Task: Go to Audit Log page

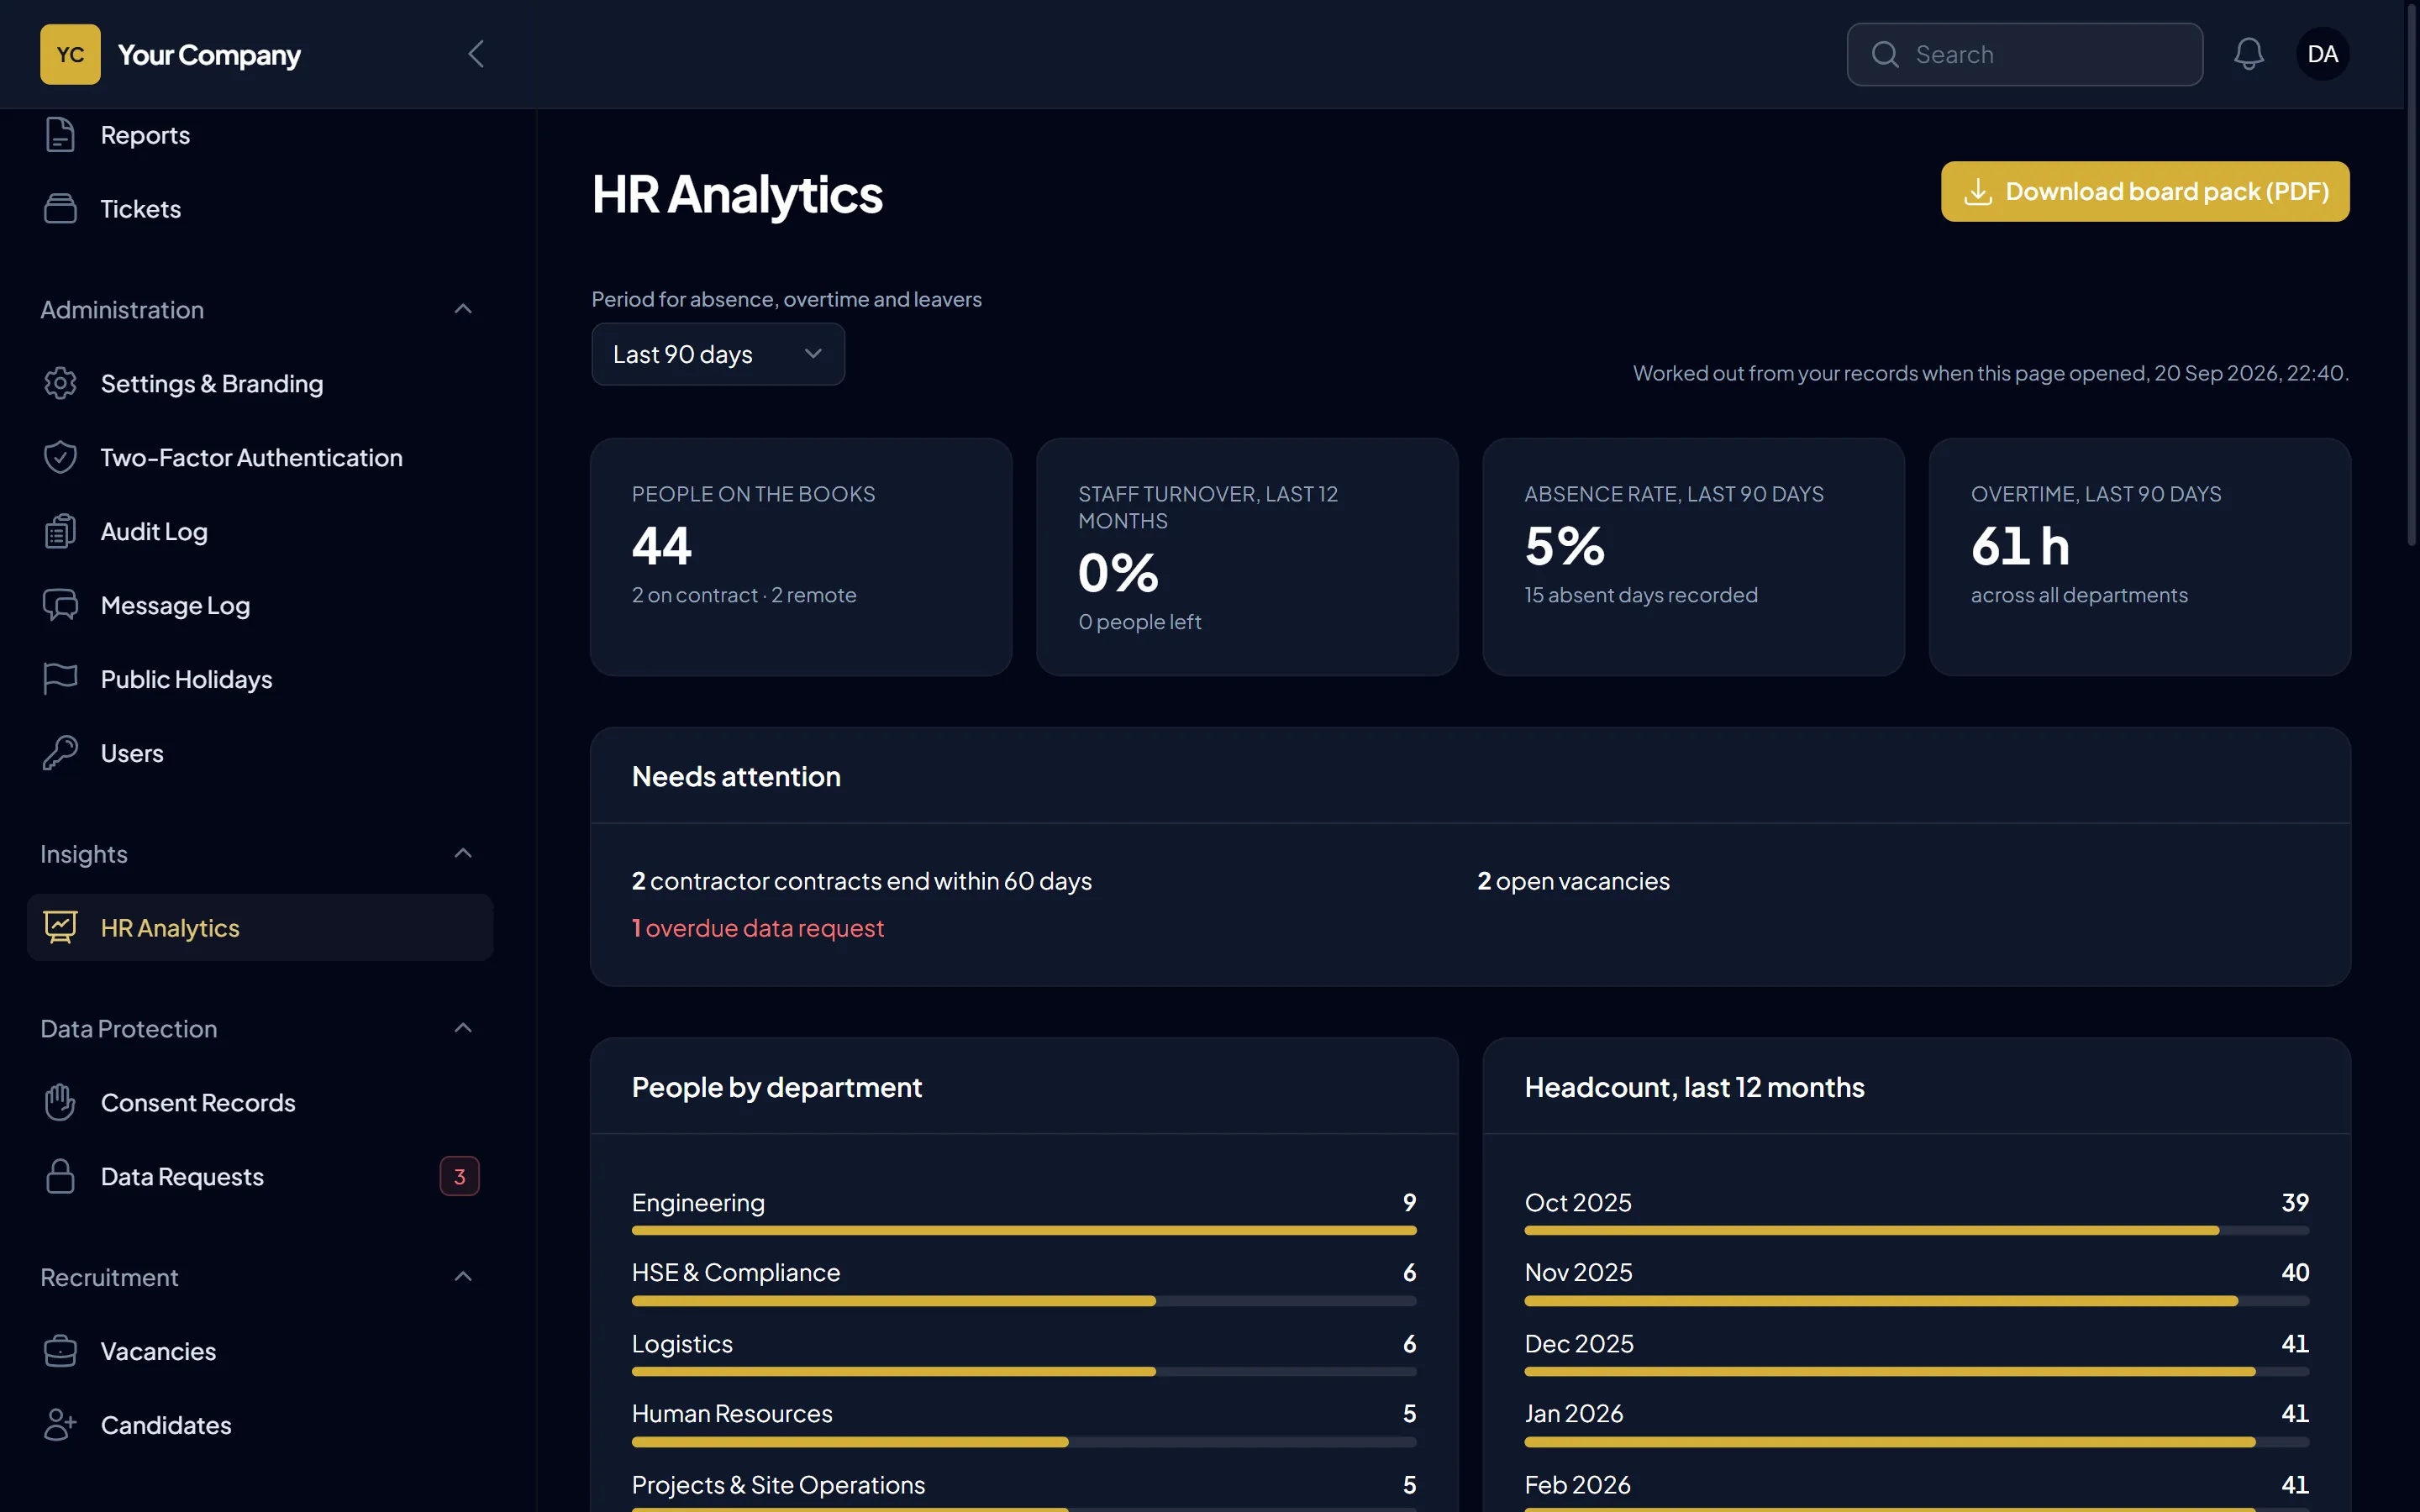Action: tap(260, 531)
